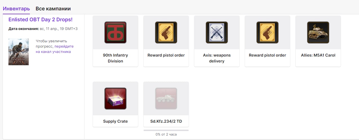Image resolution: width=359 pixels, height=140 pixels.
Task: Click the 0% от 2 часа progress text
Action: coord(166,134)
